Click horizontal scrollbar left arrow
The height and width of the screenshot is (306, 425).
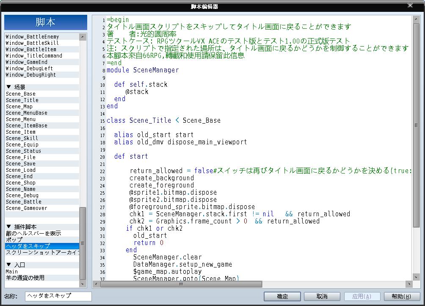click(x=96, y=284)
